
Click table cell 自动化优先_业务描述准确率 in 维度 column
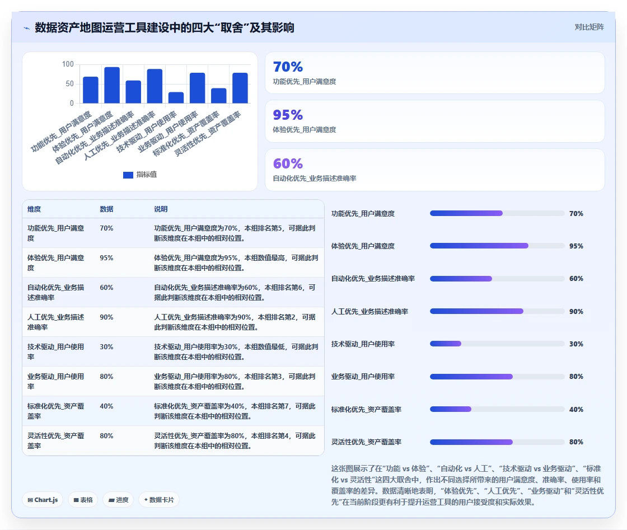click(55, 292)
